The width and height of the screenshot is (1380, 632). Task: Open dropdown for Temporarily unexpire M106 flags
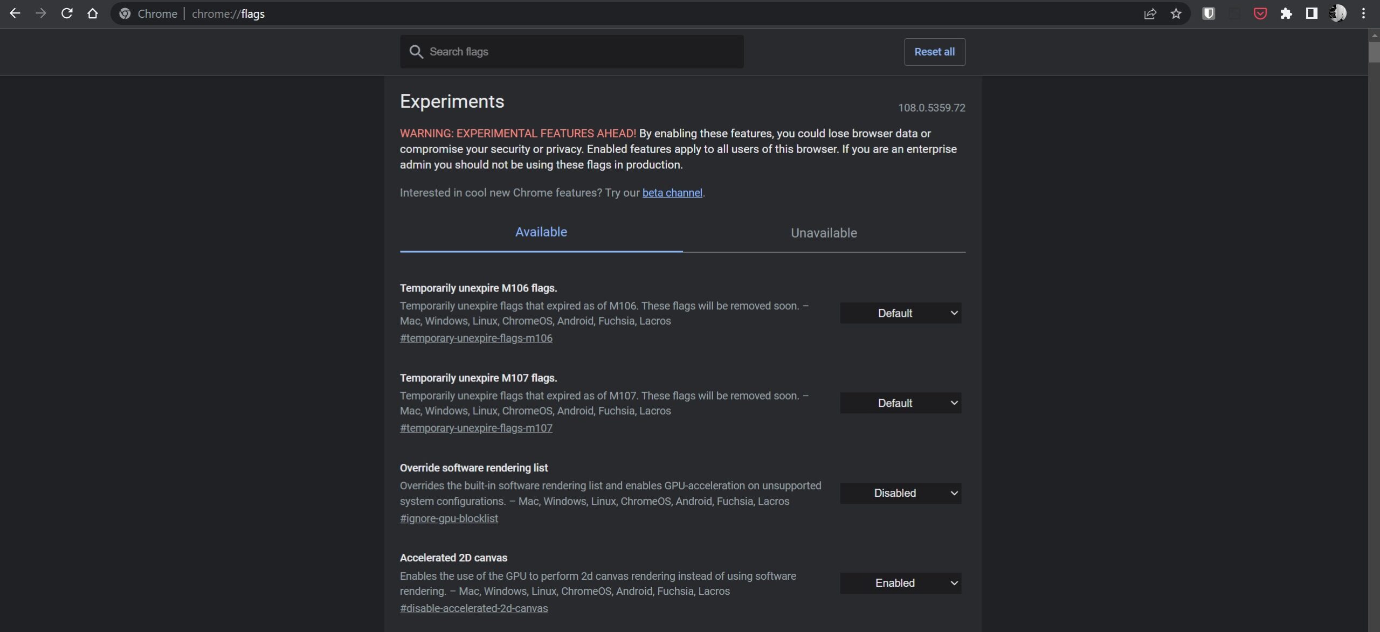tap(900, 313)
